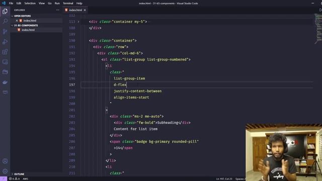Run the file with the top-right play icon

(x=320, y=10)
